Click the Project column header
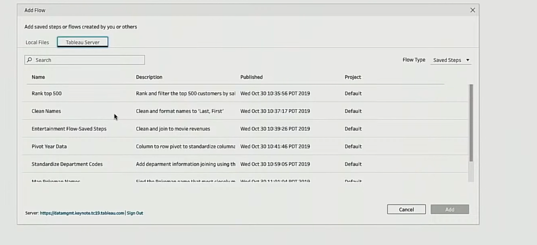The height and width of the screenshot is (245, 537). click(353, 77)
